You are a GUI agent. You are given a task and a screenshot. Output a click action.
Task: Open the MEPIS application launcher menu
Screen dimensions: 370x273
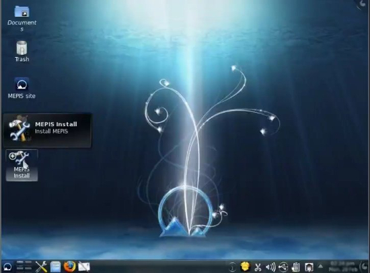click(7, 267)
